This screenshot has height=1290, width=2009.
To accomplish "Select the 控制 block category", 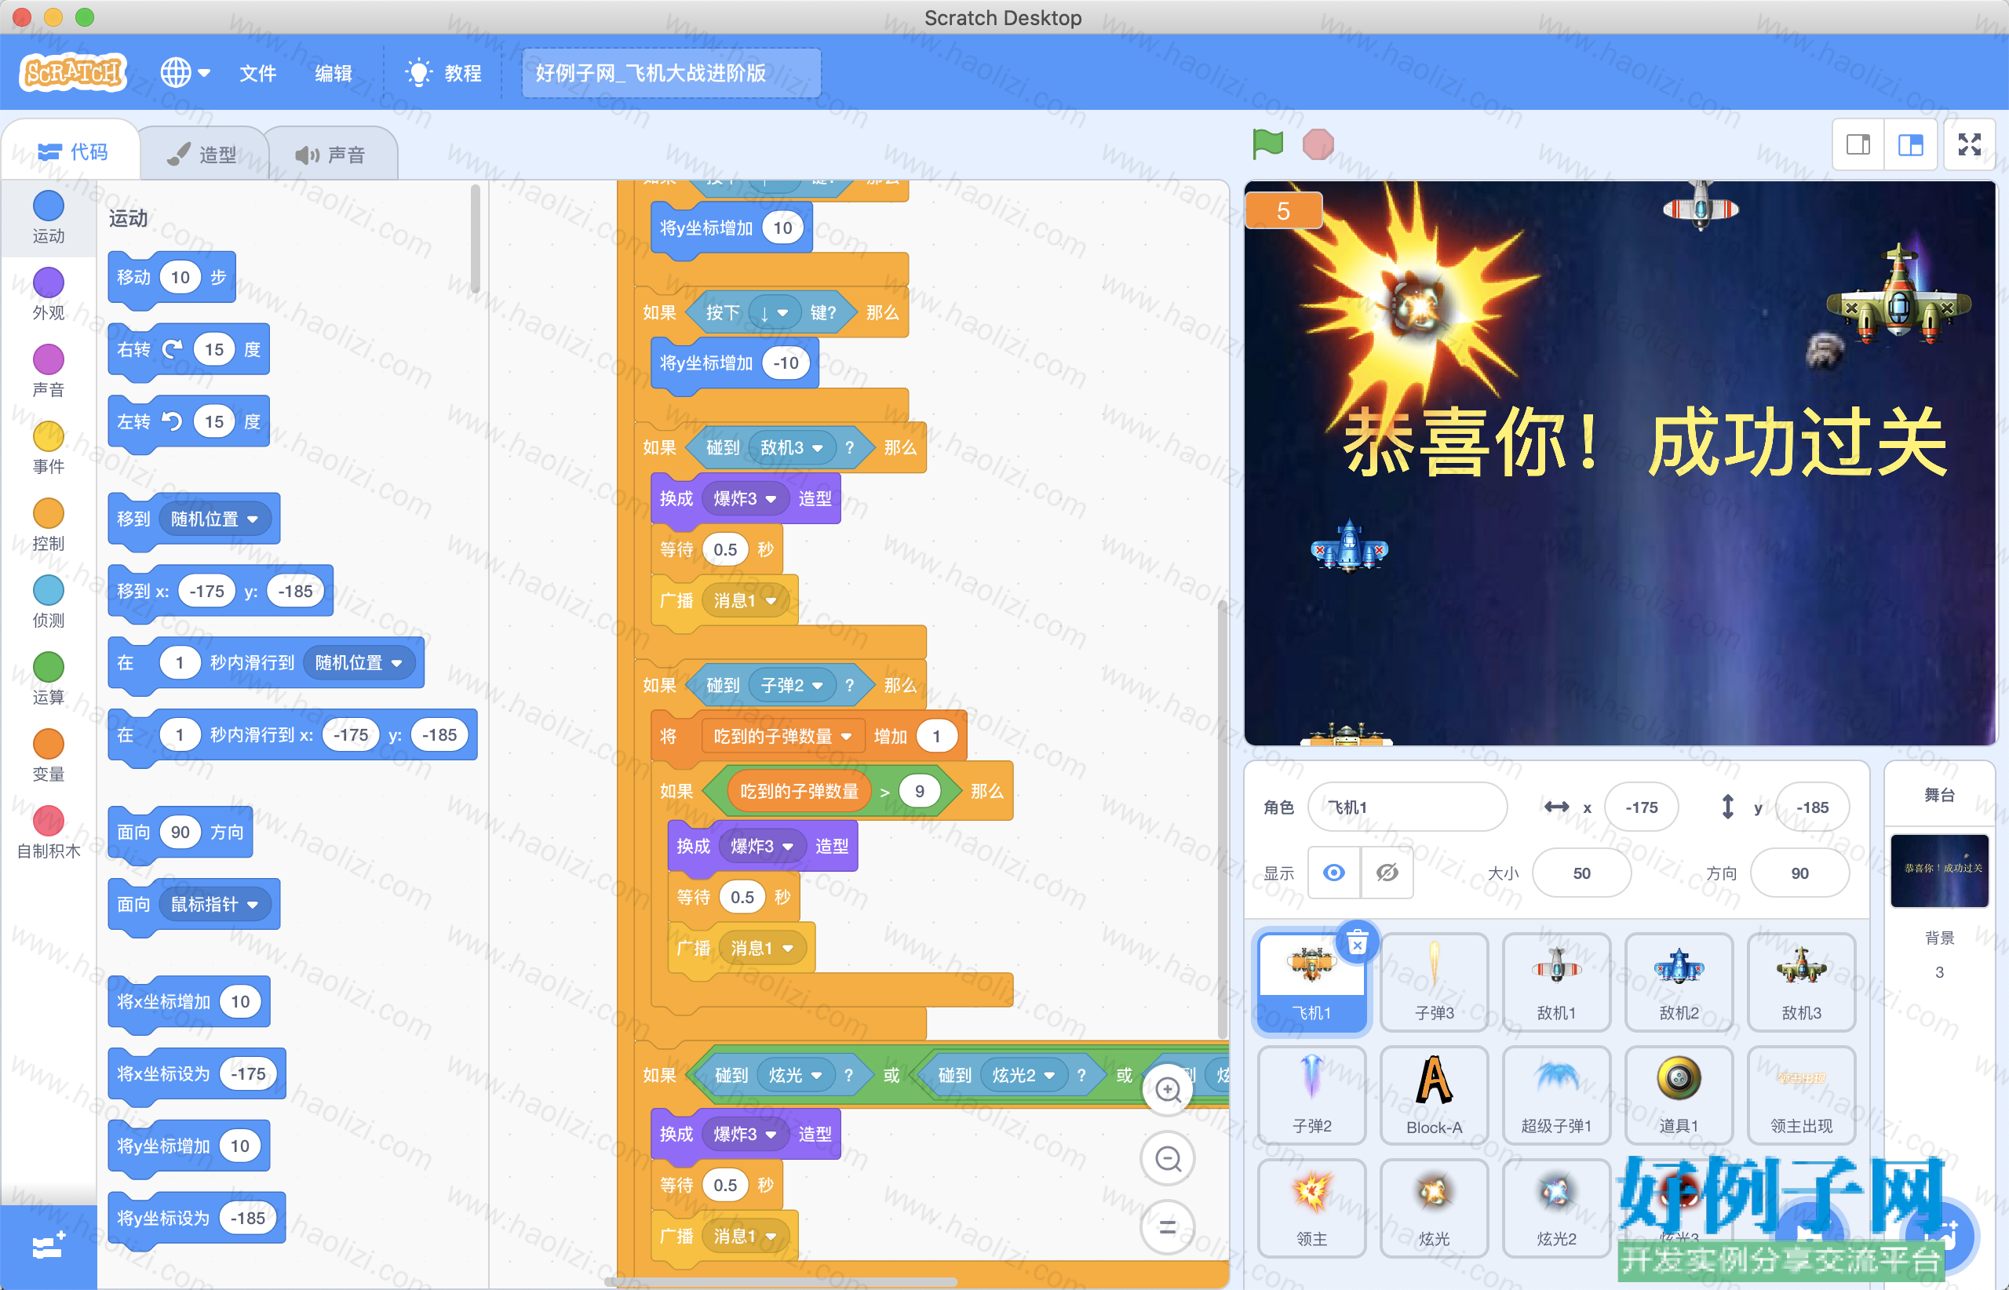I will click(x=49, y=525).
